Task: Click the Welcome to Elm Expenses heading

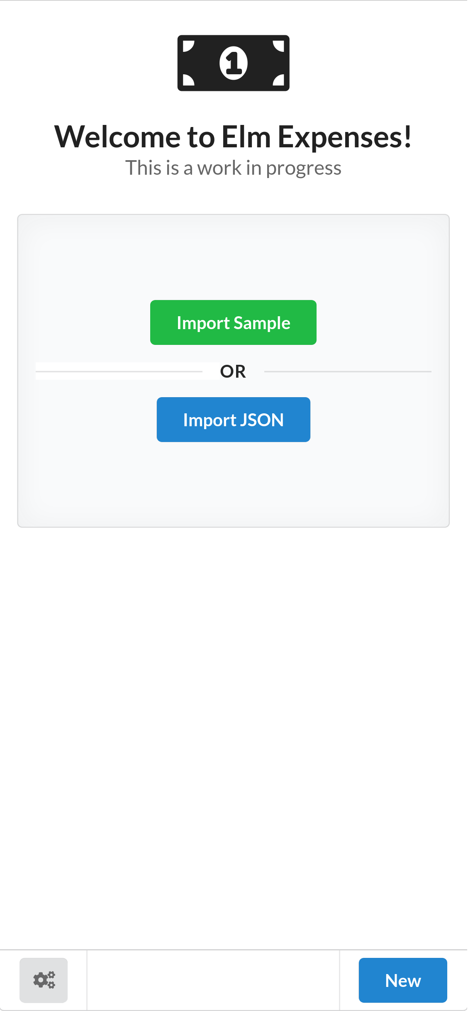Action: pos(234,136)
